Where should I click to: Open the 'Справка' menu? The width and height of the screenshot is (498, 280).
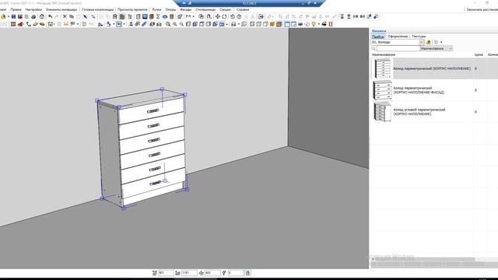point(243,9)
